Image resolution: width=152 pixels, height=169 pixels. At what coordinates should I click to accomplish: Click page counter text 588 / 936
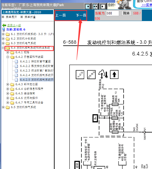point(118,16)
